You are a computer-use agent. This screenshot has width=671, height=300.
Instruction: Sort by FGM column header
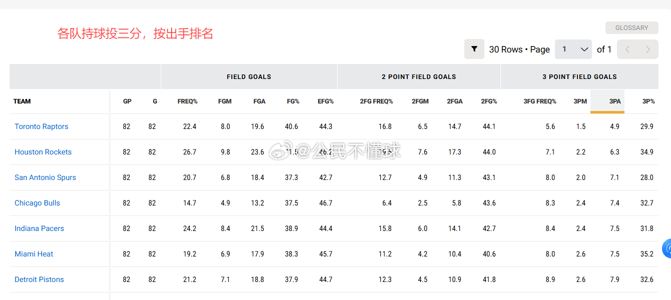tap(225, 101)
